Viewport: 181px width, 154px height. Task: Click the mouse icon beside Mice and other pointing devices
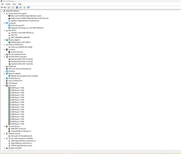point(7,69)
